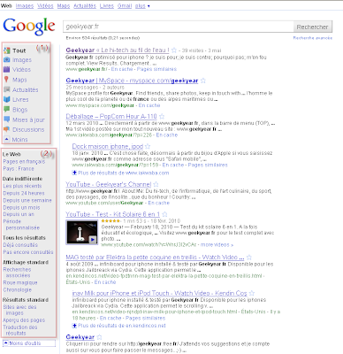
Task: Click the Tout search category icon
Action: 7,50
